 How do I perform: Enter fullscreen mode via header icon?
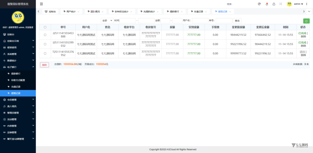point(281,4)
